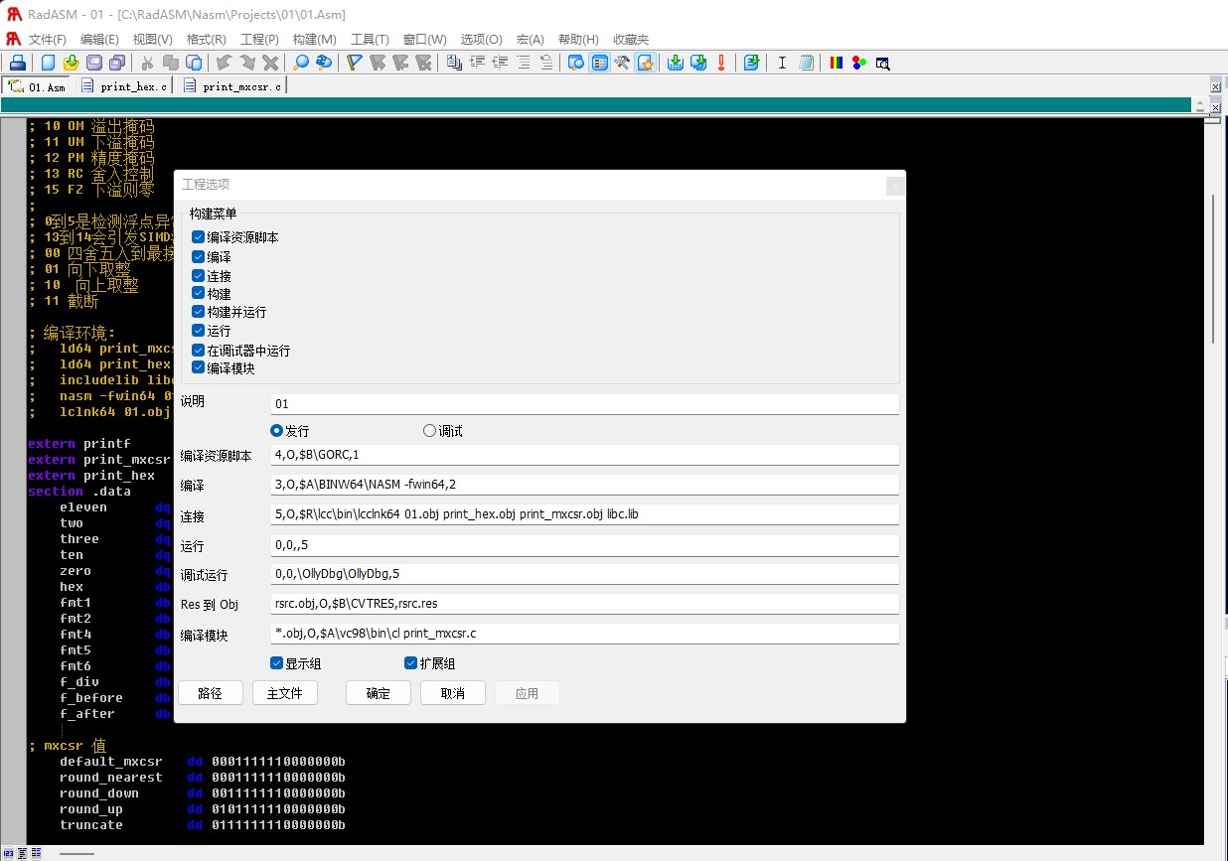Uncheck the 构建 checkbox
The image size is (1228, 861).
click(199, 293)
